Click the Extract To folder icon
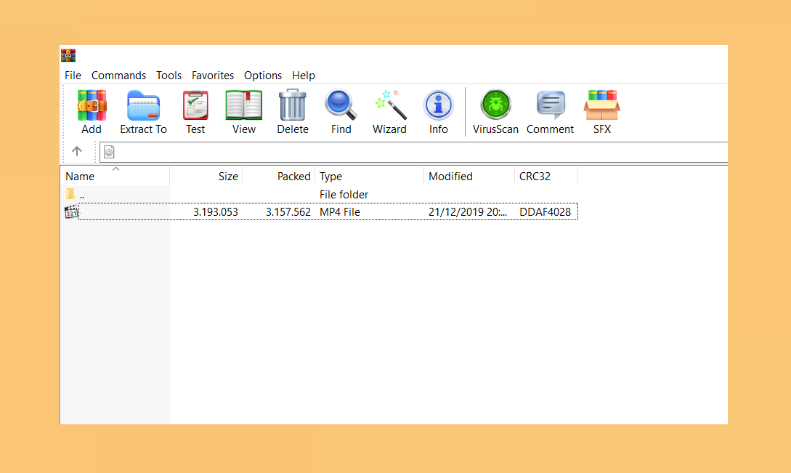 143,105
